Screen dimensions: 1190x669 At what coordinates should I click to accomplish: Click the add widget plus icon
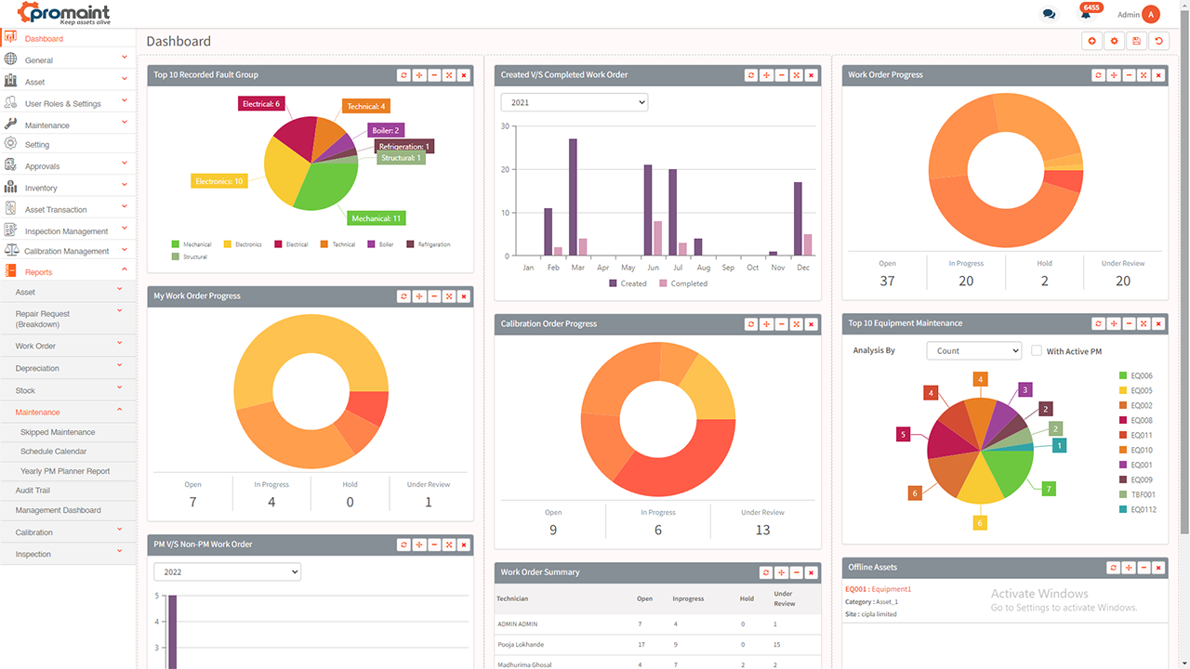click(1091, 41)
